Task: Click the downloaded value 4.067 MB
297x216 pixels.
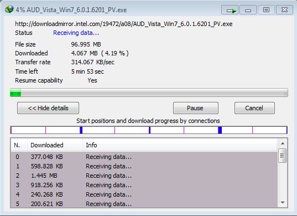Action: (x=85, y=53)
